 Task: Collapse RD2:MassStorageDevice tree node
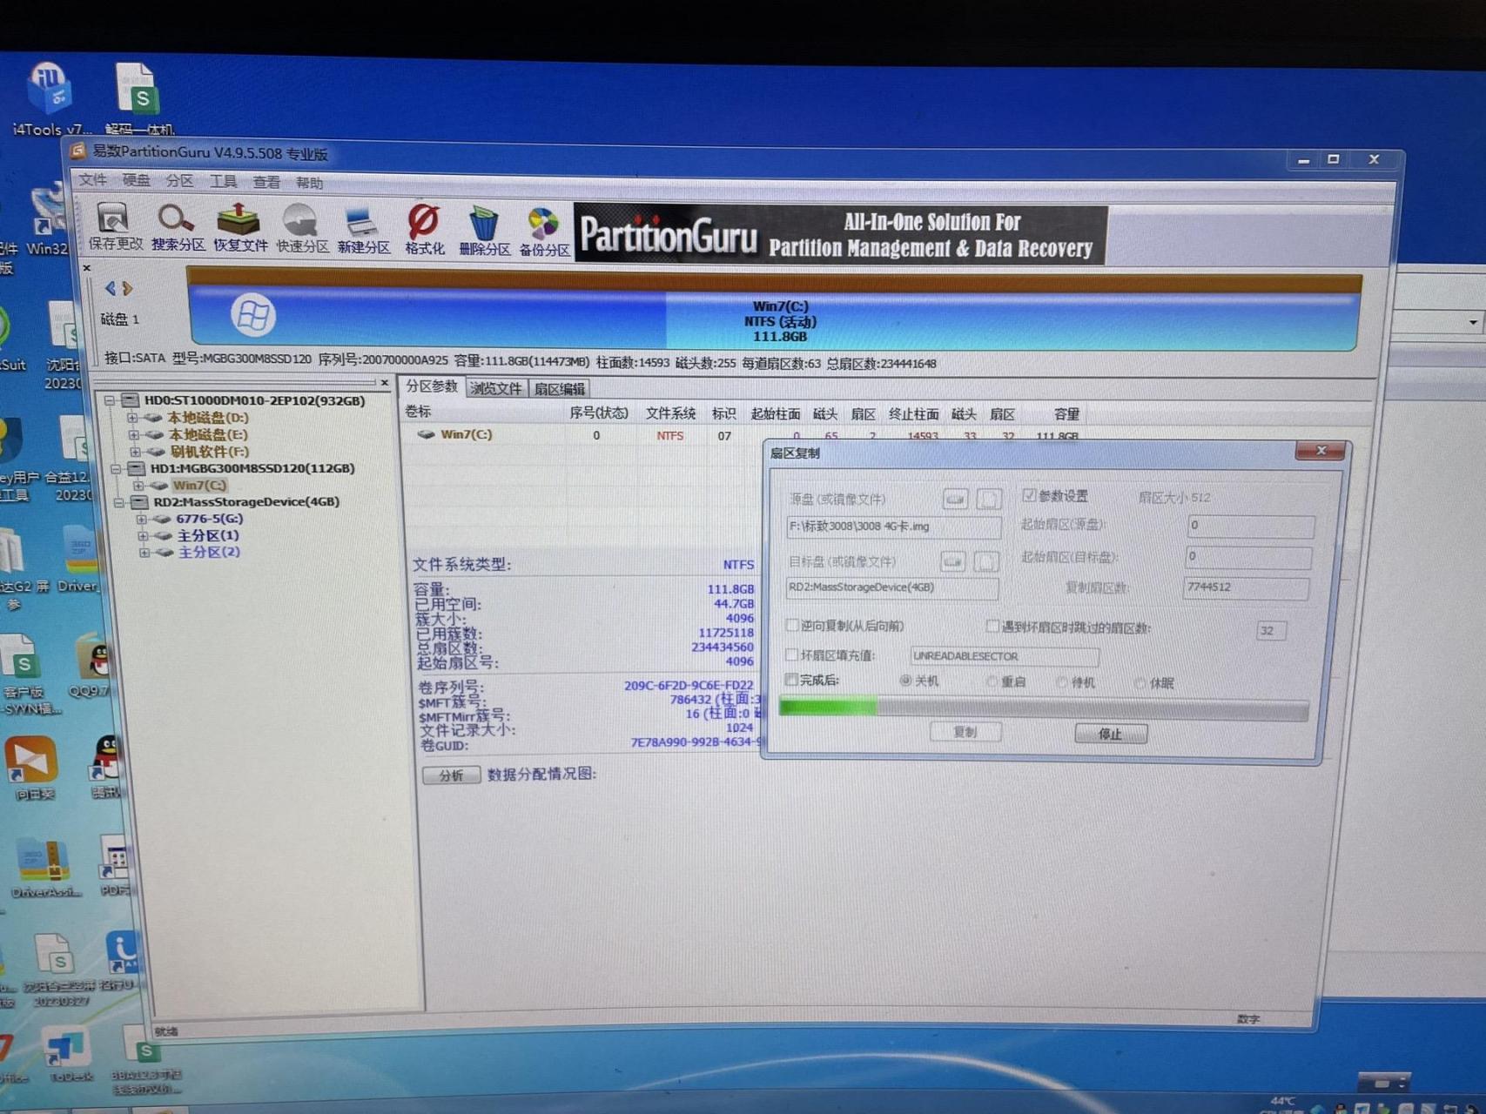point(119,502)
